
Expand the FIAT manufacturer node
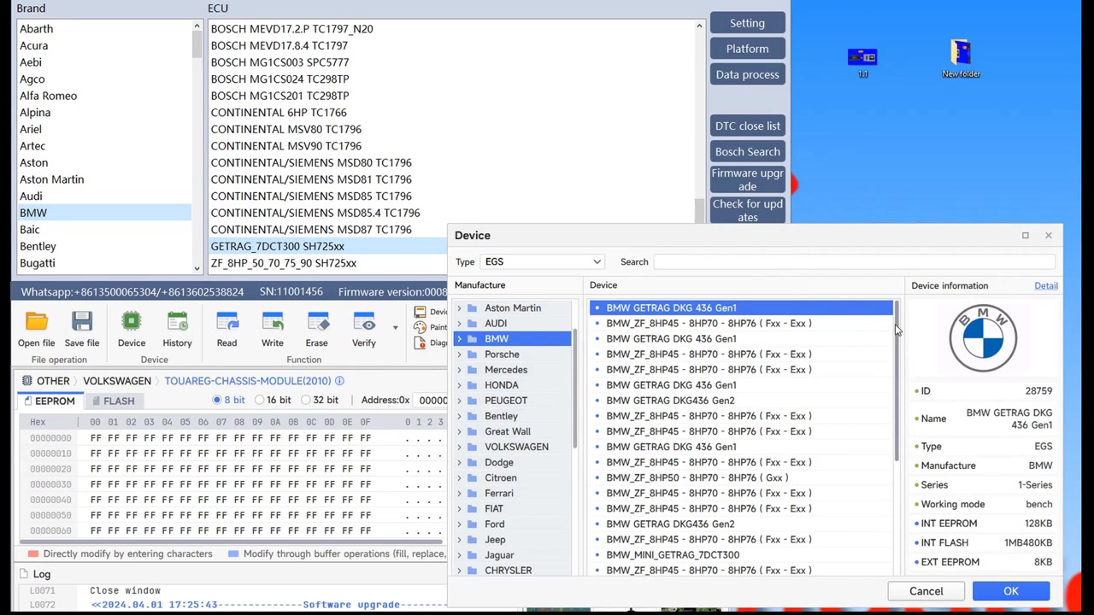(460, 508)
